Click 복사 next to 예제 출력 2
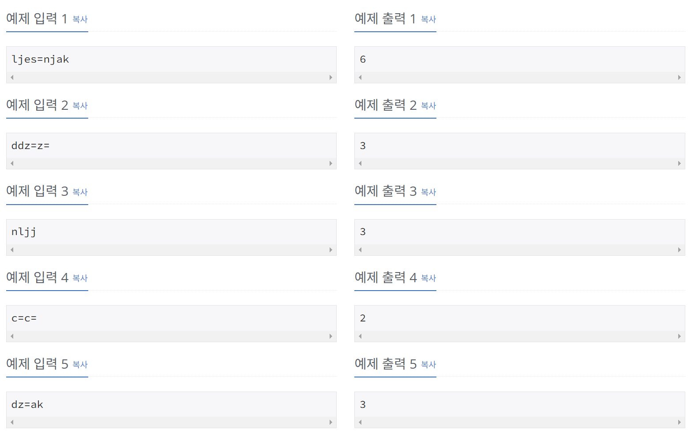The height and width of the screenshot is (437, 695). (x=428, y=106)
